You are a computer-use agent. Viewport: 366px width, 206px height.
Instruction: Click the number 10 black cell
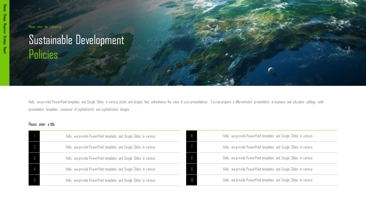tap(192, 180)
